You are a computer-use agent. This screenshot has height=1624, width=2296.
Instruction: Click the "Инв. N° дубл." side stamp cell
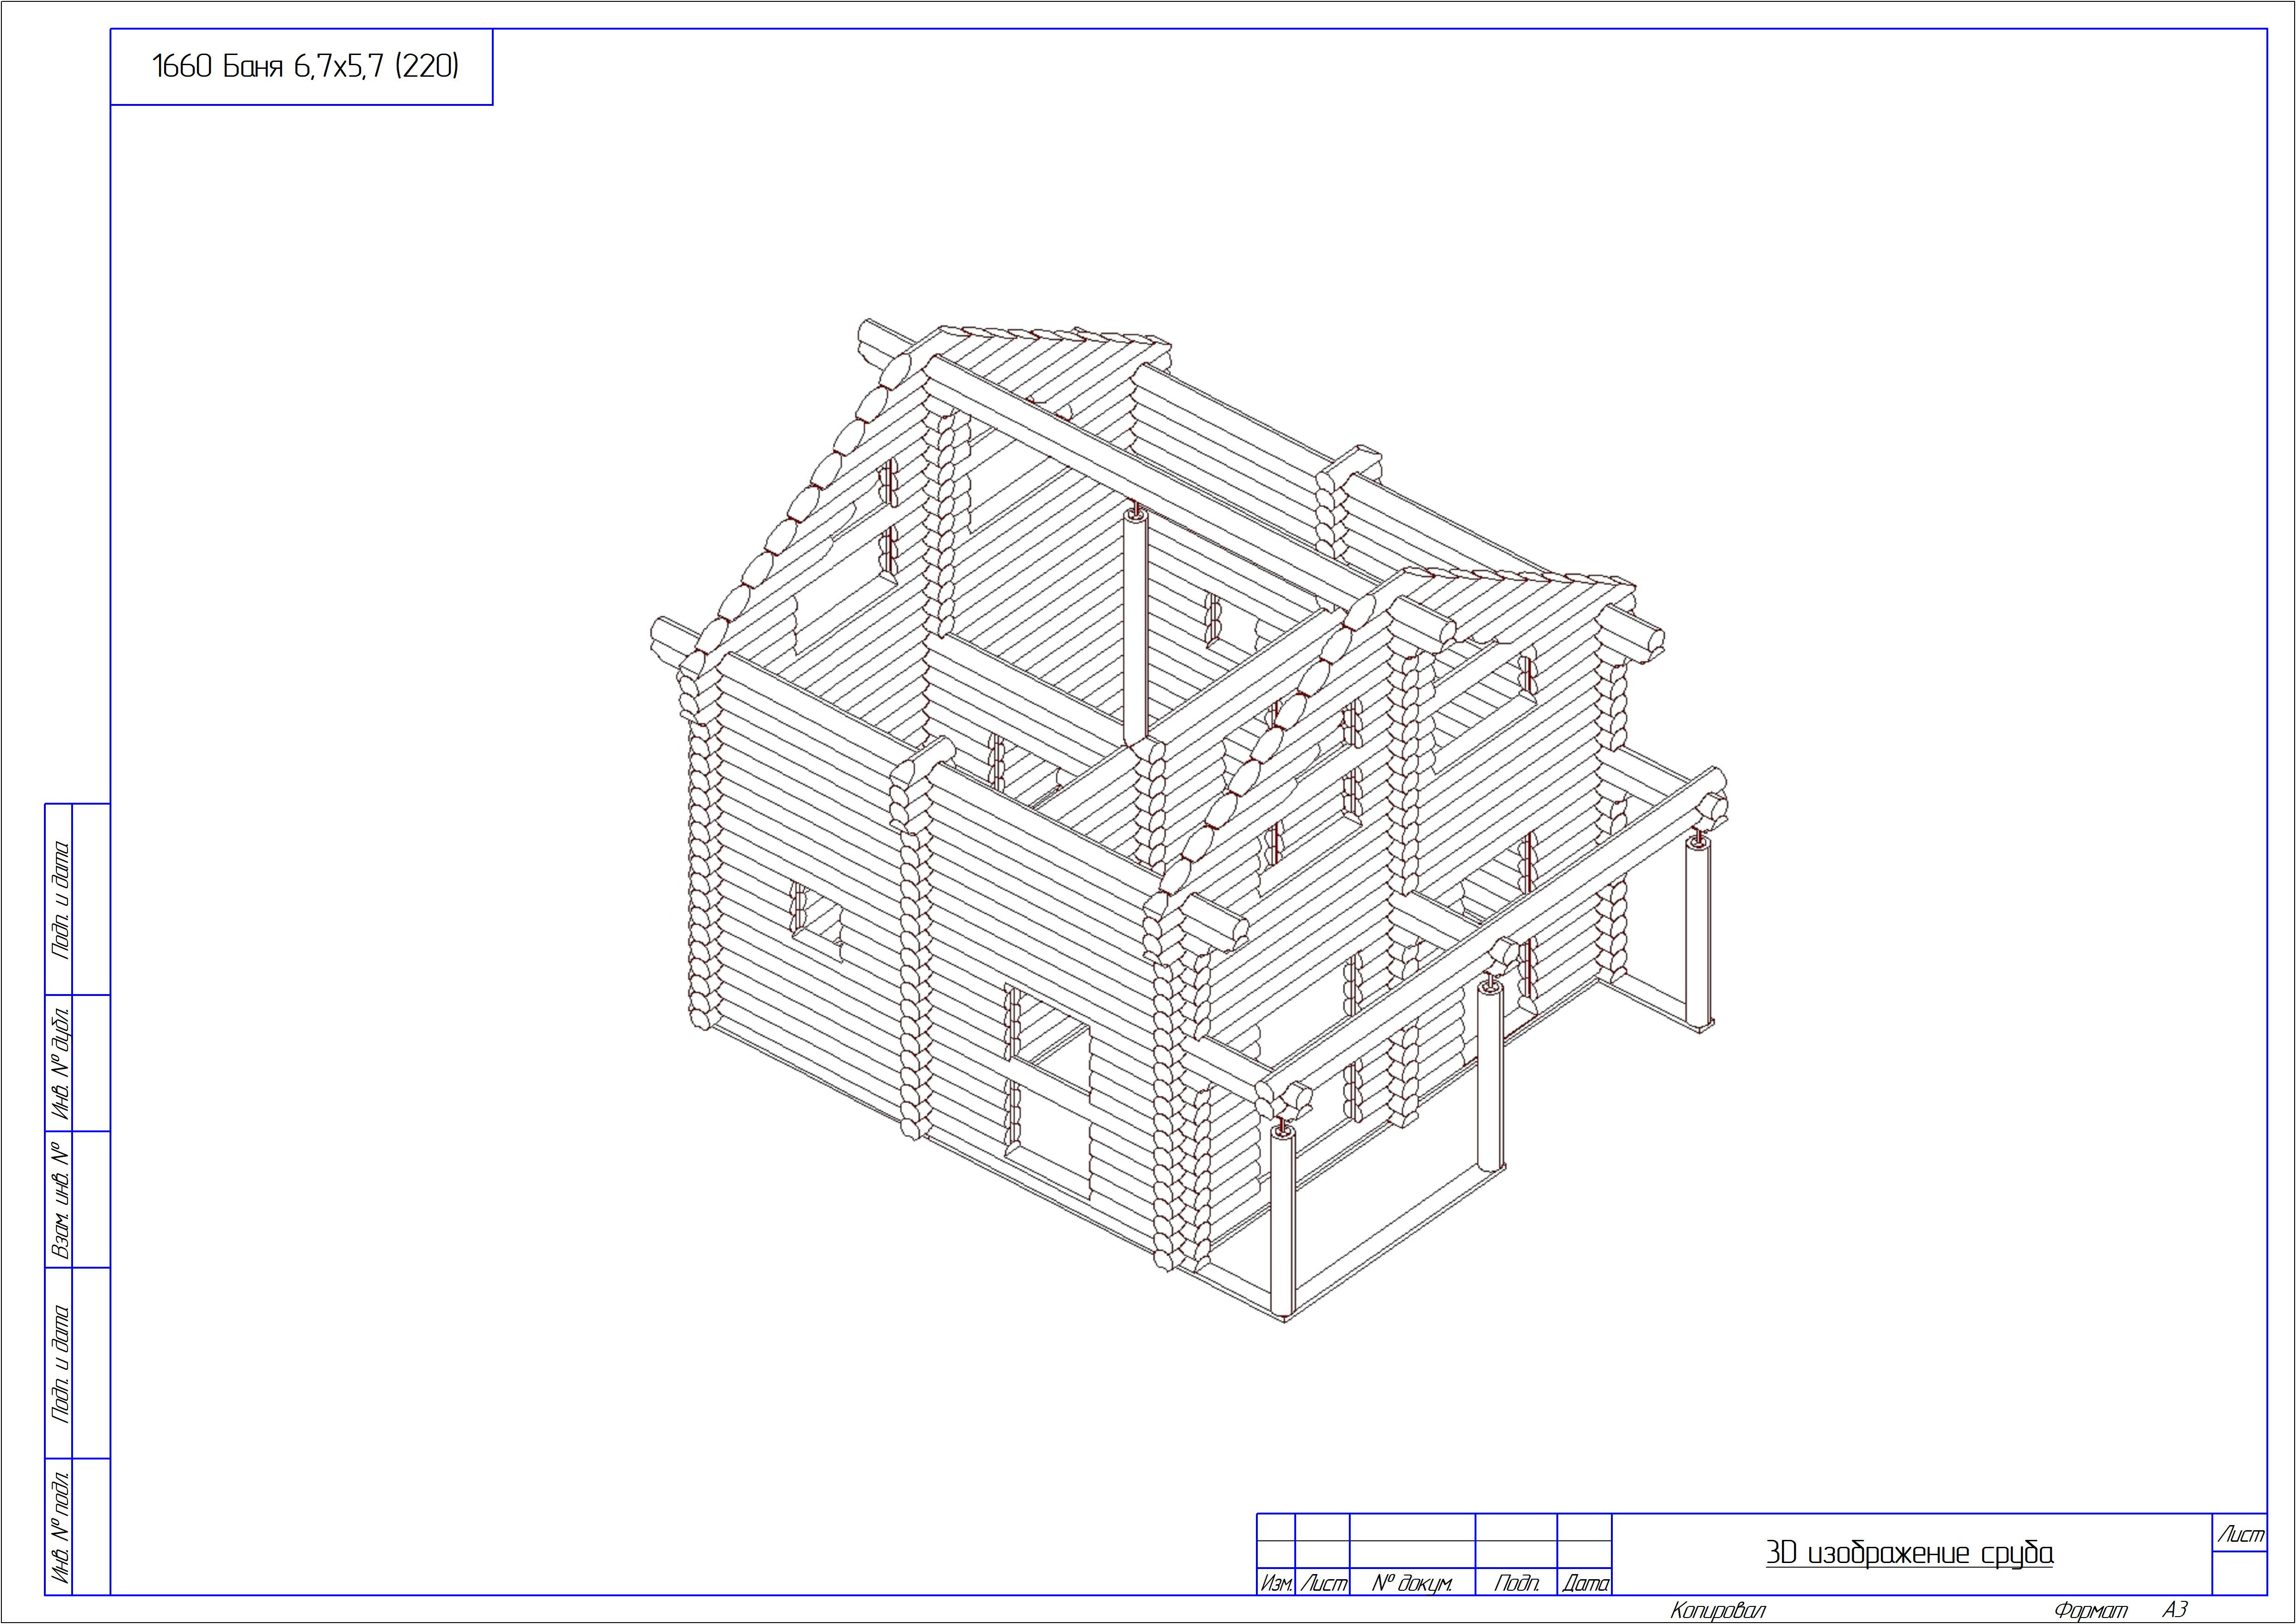[60, 1062]
